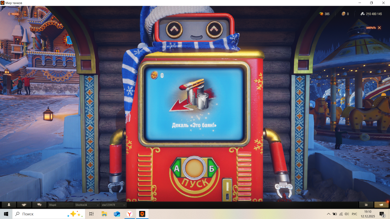
Task: Open the handshake icon in game chat bar
Action: coord(24,205)
